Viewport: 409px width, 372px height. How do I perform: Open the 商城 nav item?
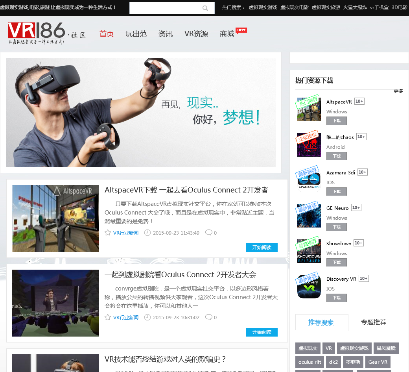(227, 34)
